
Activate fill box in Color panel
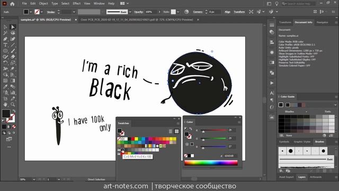point(186,134)
